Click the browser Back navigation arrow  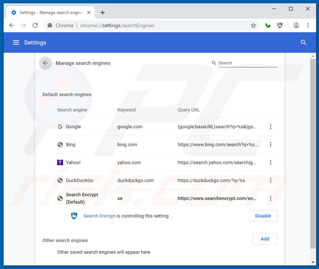pos(12,25)
